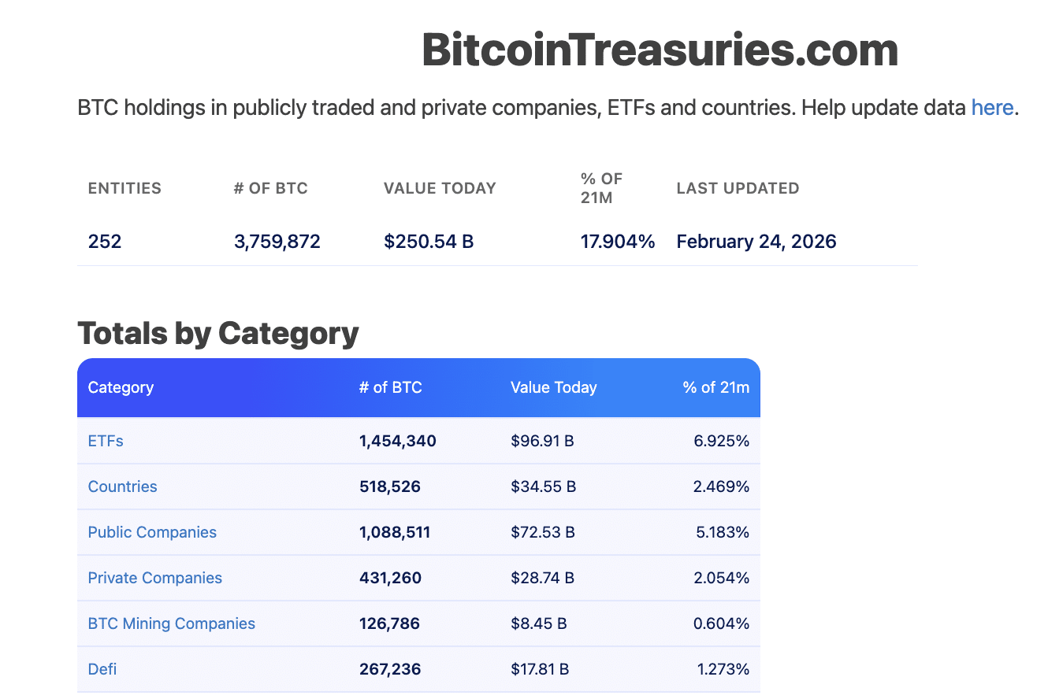Screen dimensions: 1048x699
Task: Click the Countries value $34.55 B
Action: click(543, 486)
